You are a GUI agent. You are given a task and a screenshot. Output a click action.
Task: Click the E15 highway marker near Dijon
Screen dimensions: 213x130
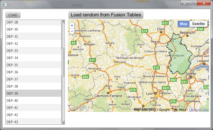pos(145,31)
